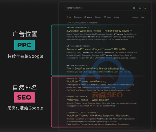Expand the More search categories menu
The image size is (156, 132).
click(x=116, y=17)
